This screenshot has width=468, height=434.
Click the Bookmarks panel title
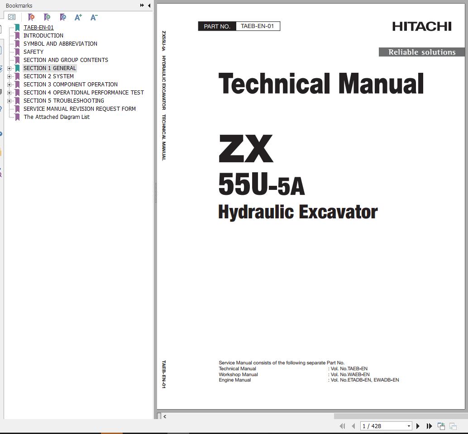[x=19, y=6]
